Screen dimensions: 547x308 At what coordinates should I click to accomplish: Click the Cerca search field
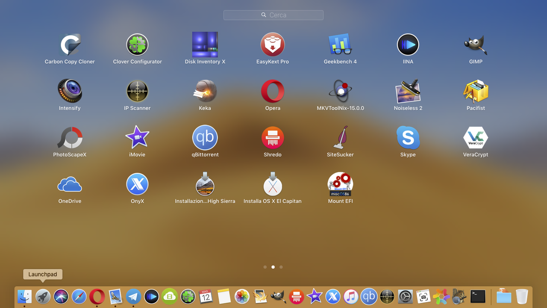273,15
